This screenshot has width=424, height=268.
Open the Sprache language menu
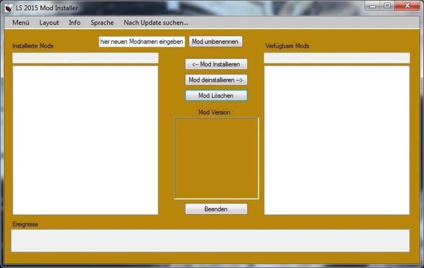point(102,23)
